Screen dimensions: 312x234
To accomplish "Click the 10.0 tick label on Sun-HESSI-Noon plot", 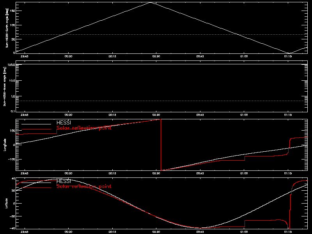I will [x=12, y=81].
